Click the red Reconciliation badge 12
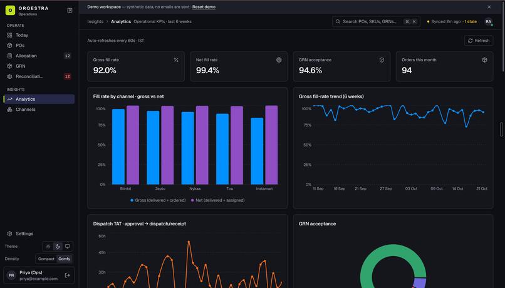The image size is (505, 288). coord(67,76)
